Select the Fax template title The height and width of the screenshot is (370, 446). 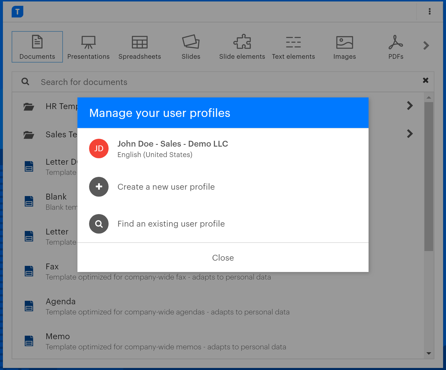coord(52,266)
